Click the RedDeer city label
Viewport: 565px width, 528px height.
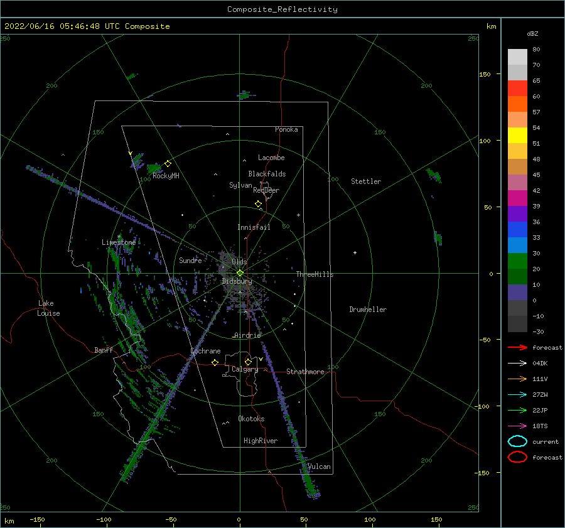pyautogui.click(x=266, y=190)
